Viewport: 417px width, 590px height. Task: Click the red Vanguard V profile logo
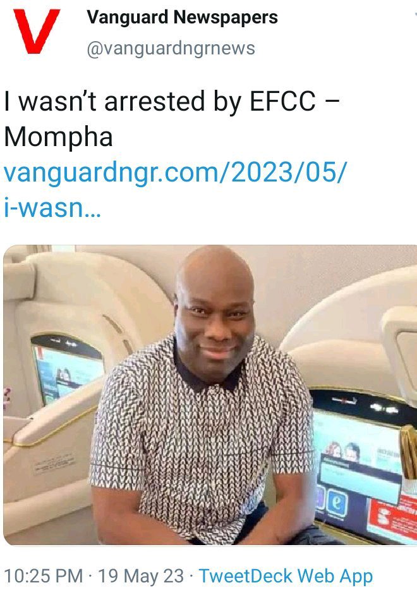[37, 31]
